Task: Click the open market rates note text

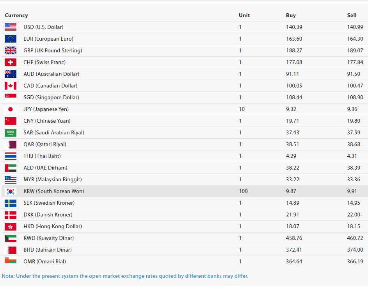Action: (125, 276)
